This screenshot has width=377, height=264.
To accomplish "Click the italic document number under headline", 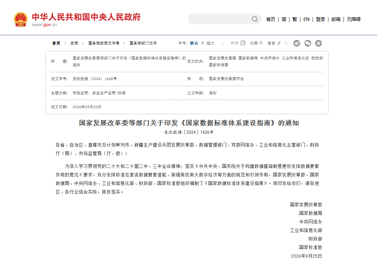I will [x=189, y=132].
